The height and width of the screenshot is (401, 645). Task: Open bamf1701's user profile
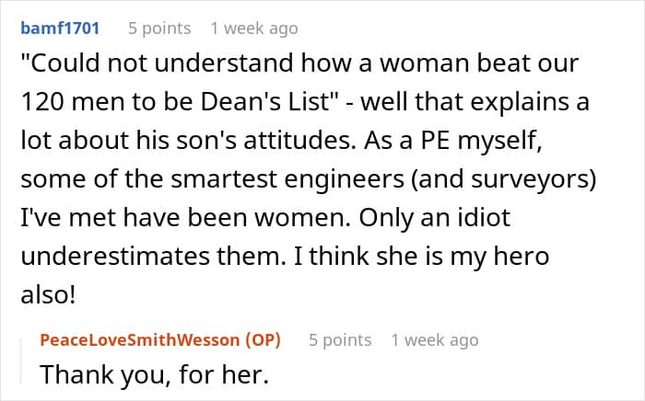pyautogui.click(x=60, y=29)
